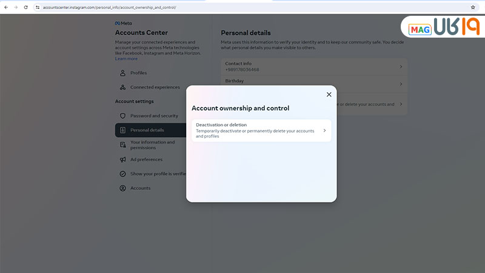Viewport: 485px width, 273px height.
Task: Expand the Contact info row chevron
Action: tap(401, 67)
